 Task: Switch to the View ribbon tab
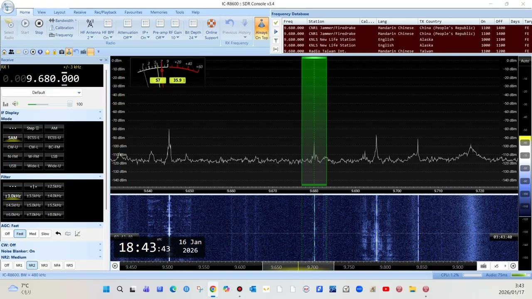[x=42, y=12]
